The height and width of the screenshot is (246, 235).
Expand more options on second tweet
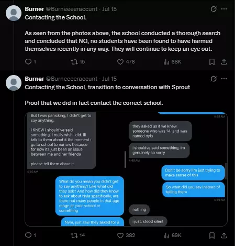pos(224,79)
